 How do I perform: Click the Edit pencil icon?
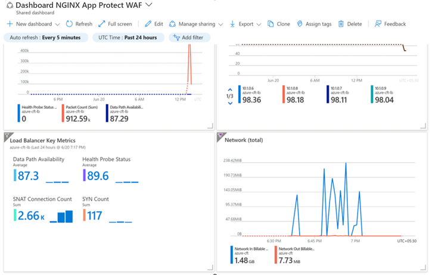pos(148,24)
